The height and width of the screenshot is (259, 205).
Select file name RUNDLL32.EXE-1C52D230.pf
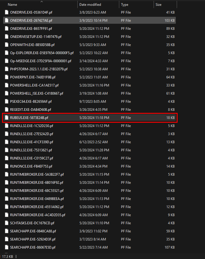pos(32,126)
